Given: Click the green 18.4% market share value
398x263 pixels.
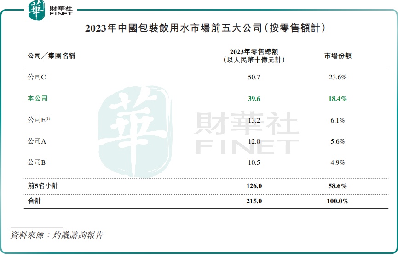Looking at the screenshot, I should [337, 99].
